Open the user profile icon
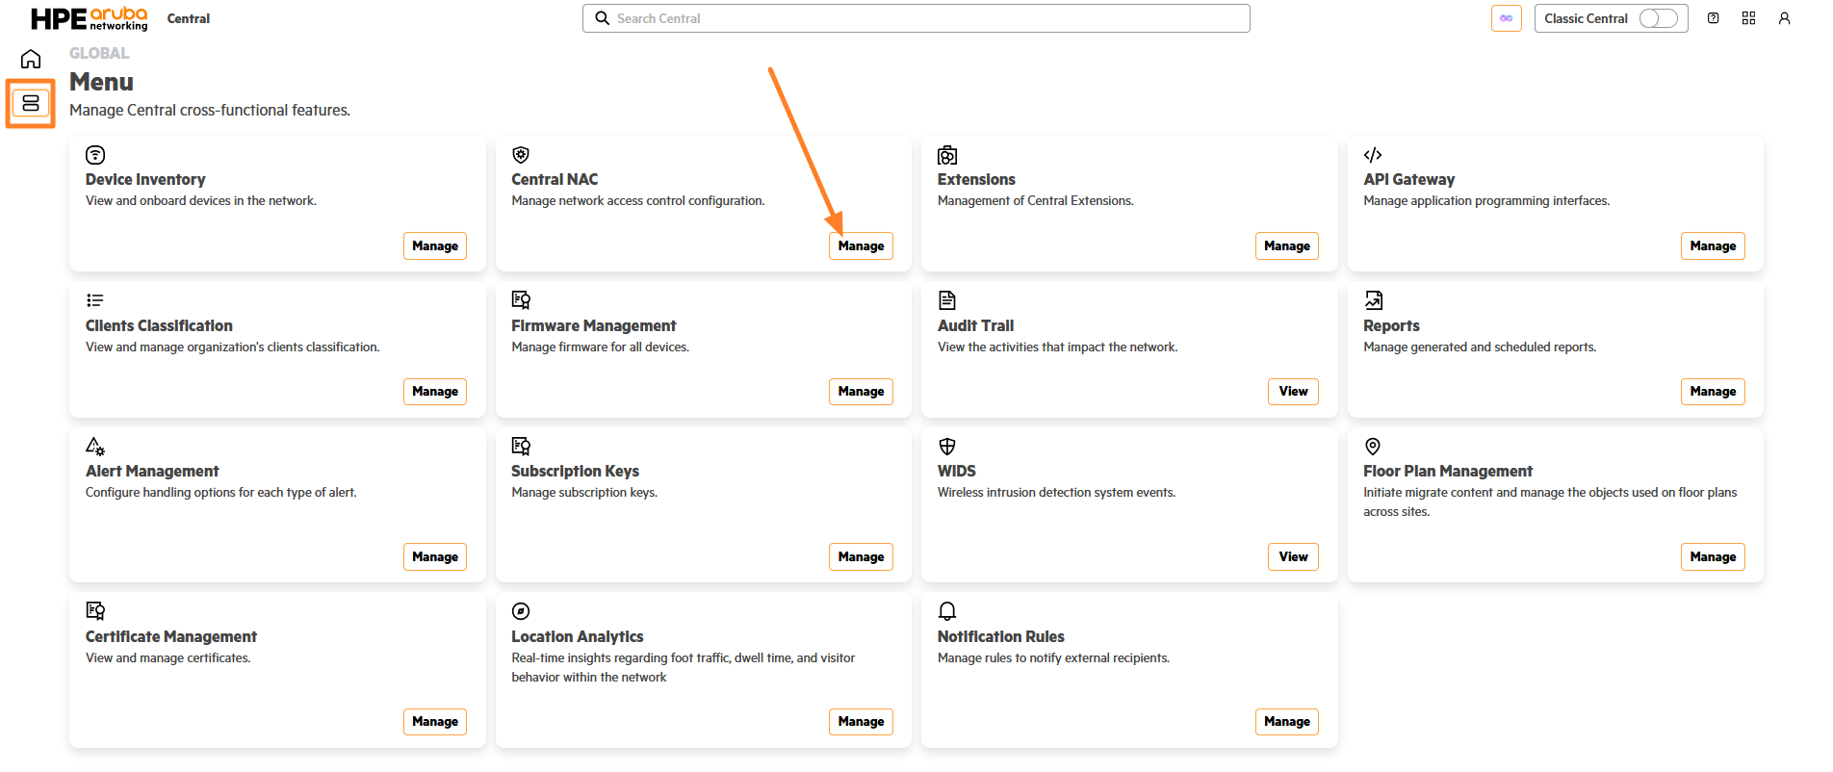The image size is (1833, 772). point(1784,18)
